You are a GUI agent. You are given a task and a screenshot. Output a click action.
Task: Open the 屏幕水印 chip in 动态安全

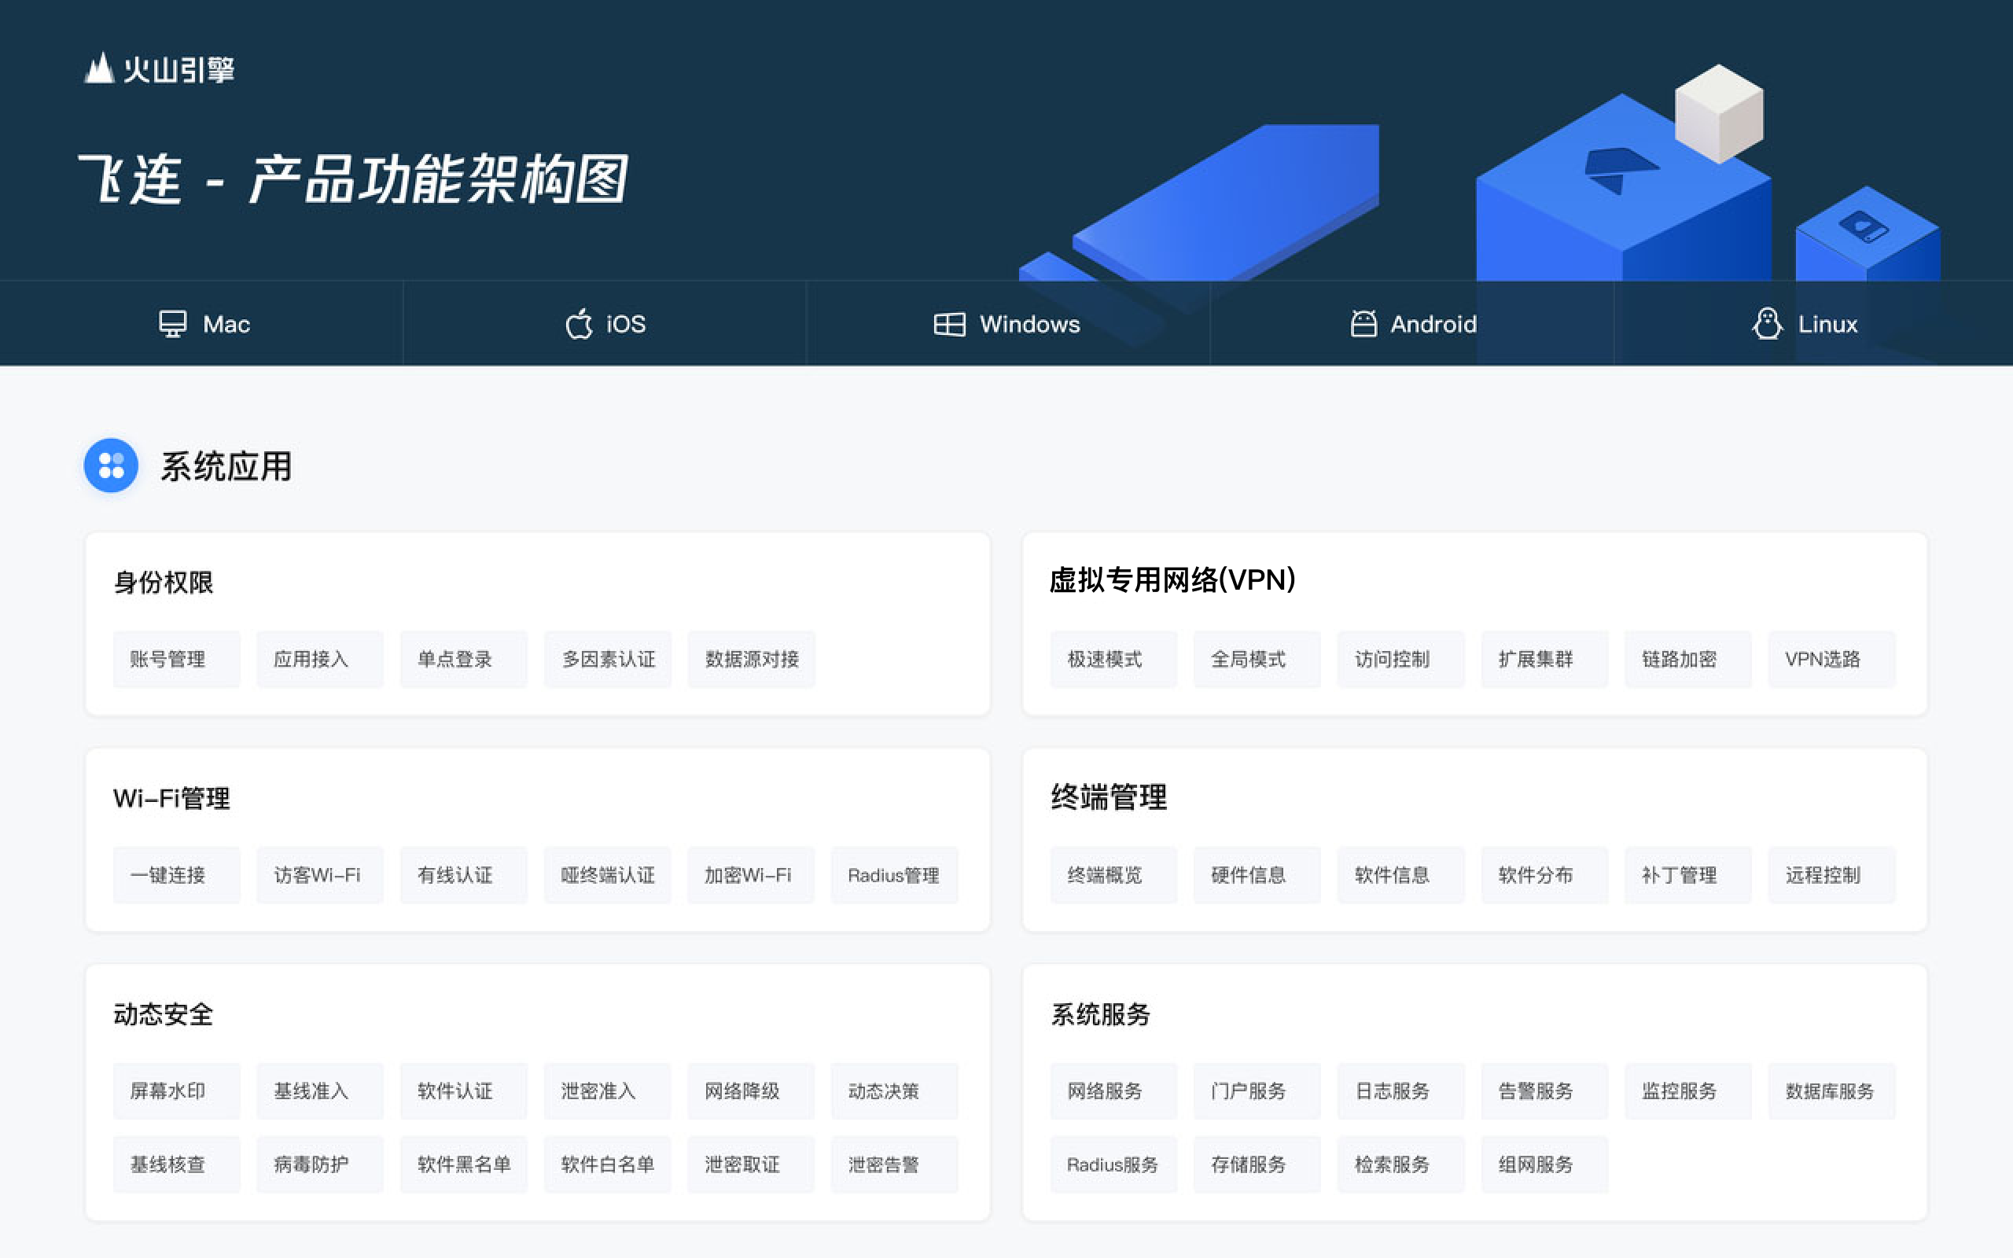coord(176,1091)
